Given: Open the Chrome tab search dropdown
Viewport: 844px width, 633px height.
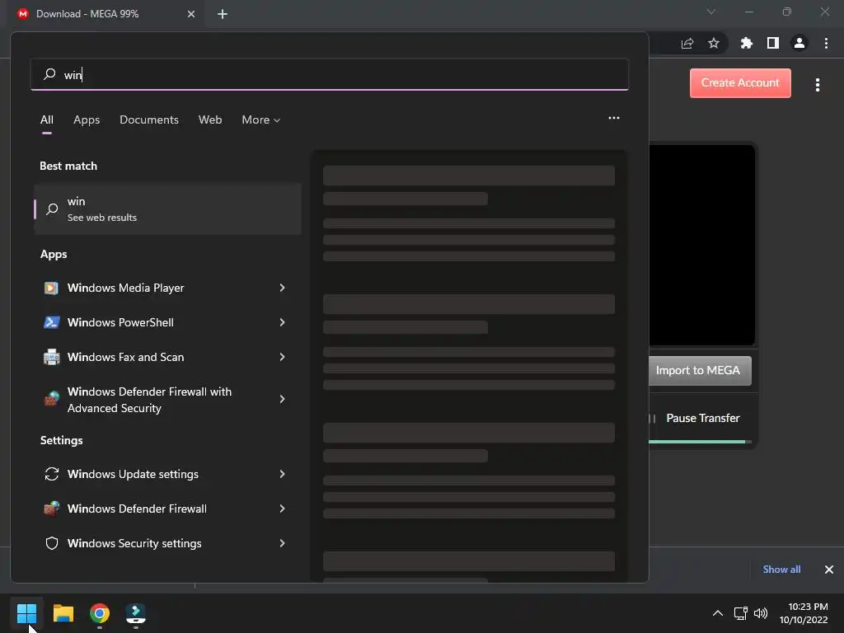Looking at the screenshot, I should [x=711, y=12].
